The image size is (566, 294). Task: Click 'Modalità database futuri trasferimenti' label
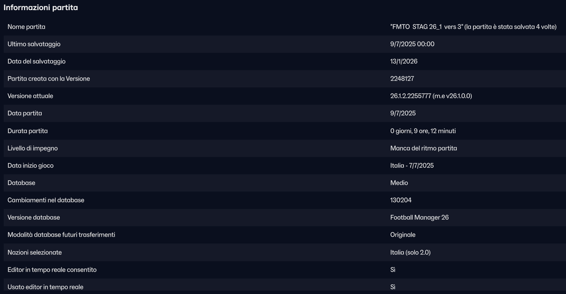click(62, 235)
